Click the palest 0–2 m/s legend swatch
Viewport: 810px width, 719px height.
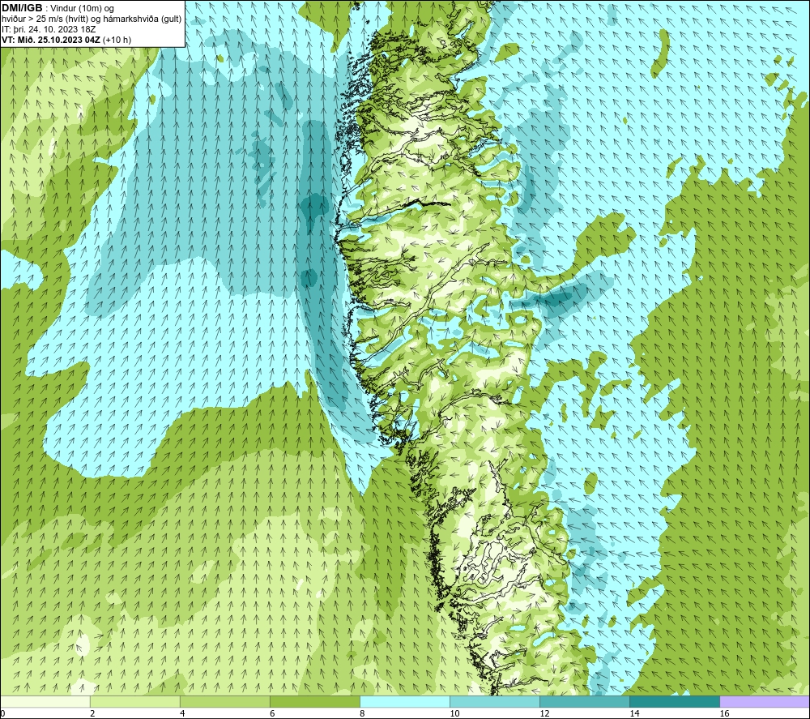click(x=45, y=701)
